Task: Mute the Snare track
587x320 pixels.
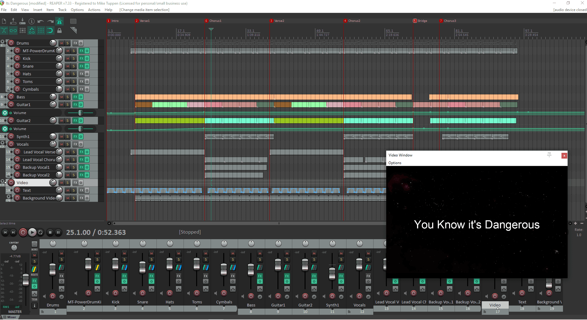Action: point(68,66)
